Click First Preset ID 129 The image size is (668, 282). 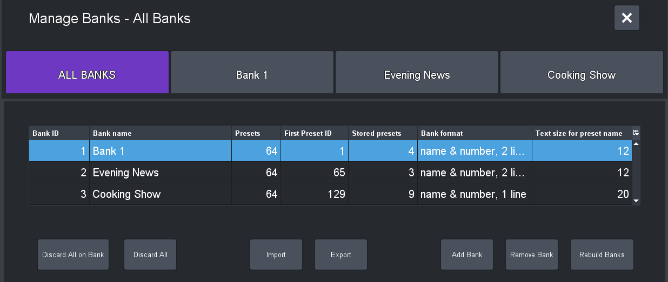click(315, 194)
